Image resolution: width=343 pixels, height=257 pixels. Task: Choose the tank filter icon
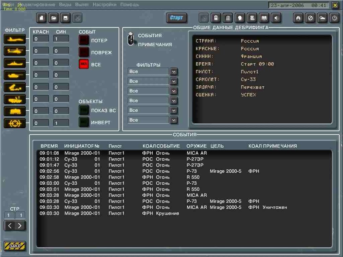15,75
